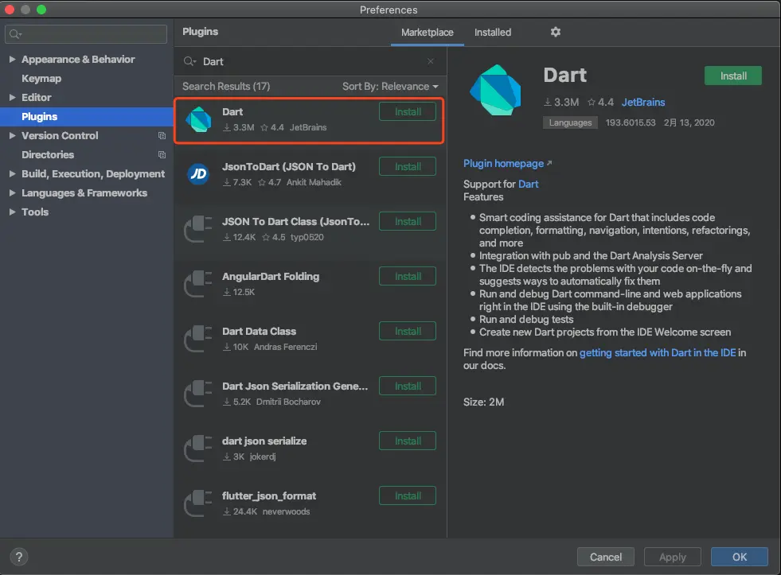The width and height of the screenshot is (781, 575).
Task: Select the Dart Data Class row title
Action: (x=259, y=332)
